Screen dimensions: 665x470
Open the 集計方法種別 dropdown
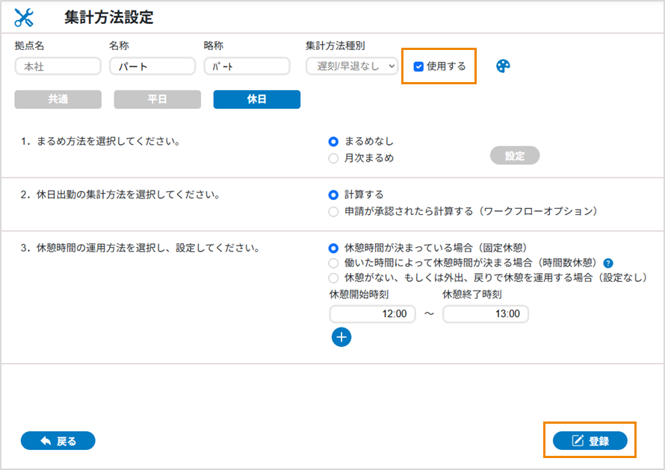click(x=352, y=66)
